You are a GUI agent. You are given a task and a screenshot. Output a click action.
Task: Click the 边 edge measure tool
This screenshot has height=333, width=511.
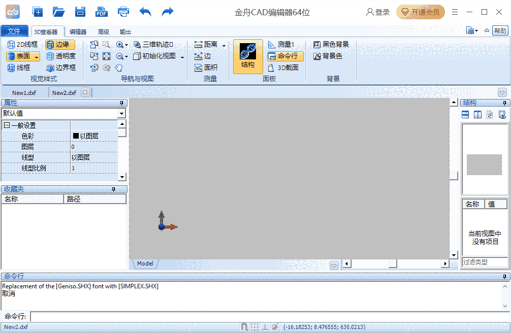[x=202, y=56]
